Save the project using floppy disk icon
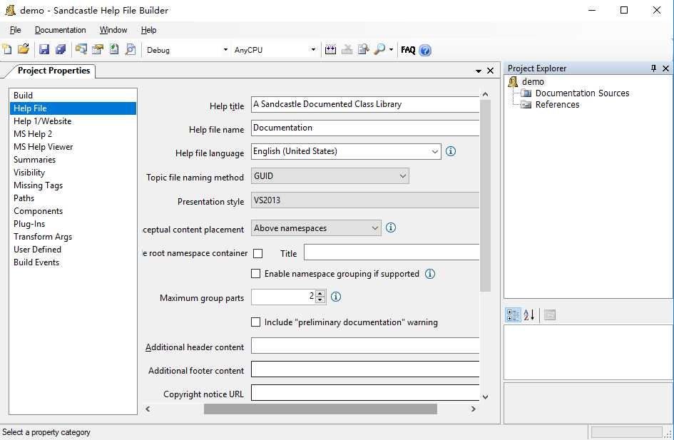Image resolution: width=674 pixels, height=440 pixels. coord(44,49)
